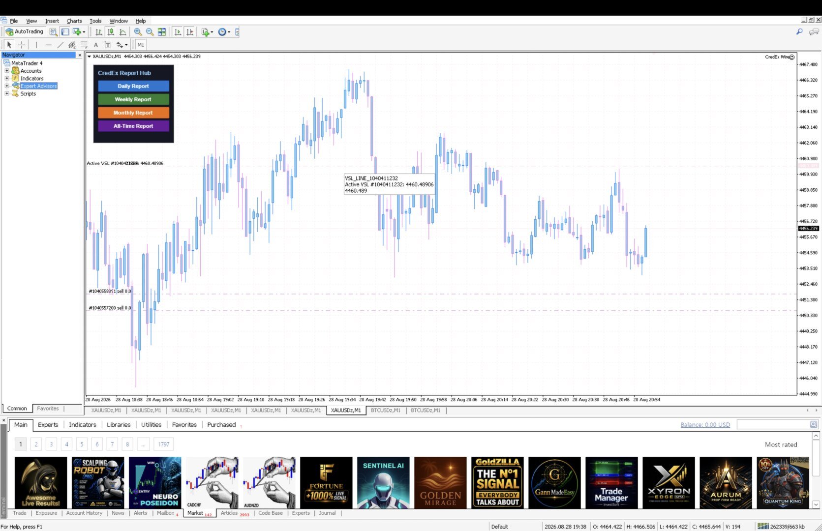The width and height of the screenshot is (822, 531).
Task: Select the line chart icon
Action: coord(122,32)
